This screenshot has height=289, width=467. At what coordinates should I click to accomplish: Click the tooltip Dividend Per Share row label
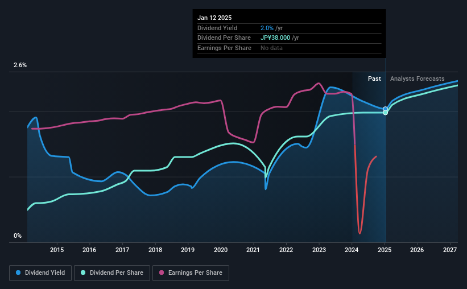pyautogui.click(x=224, y=38)
